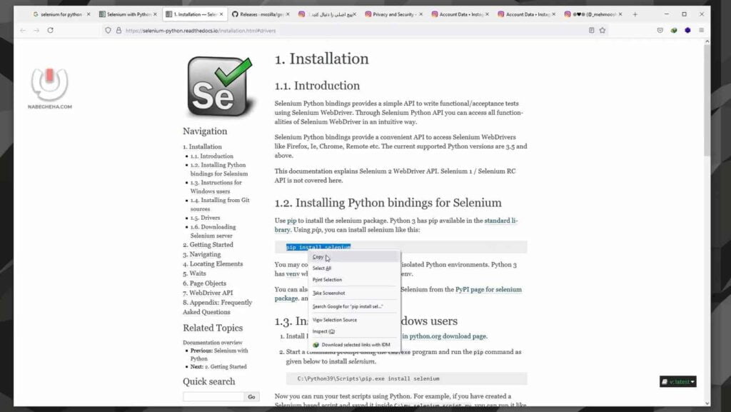731x412 pixels.
Task: Open 'Documentation overview' related topic link
Action: 213,343
